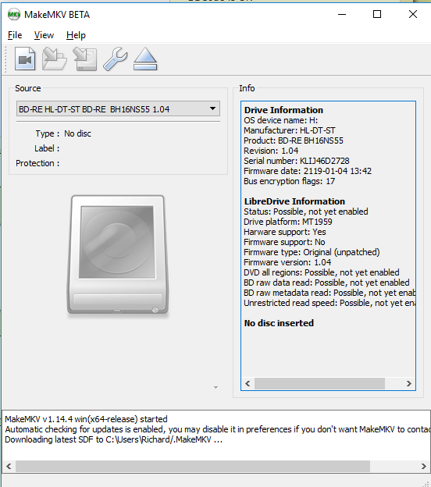431x487 pixels.
Task: Click the 'Protection :' field label
Action: pyautogui.click(x=37, y=163)
